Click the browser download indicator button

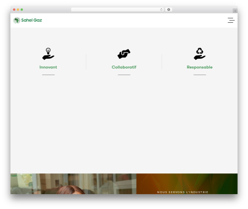click(169, 9)
